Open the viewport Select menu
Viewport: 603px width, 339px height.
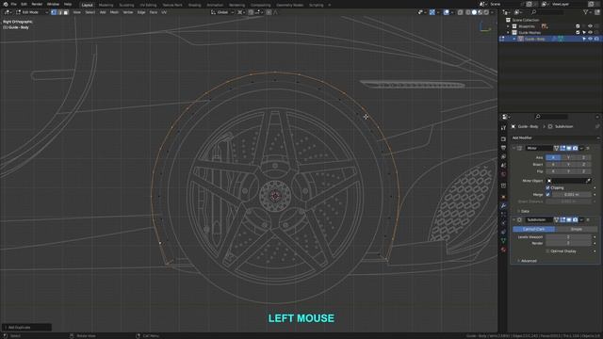pyautogui.click(x=90, y=12)
